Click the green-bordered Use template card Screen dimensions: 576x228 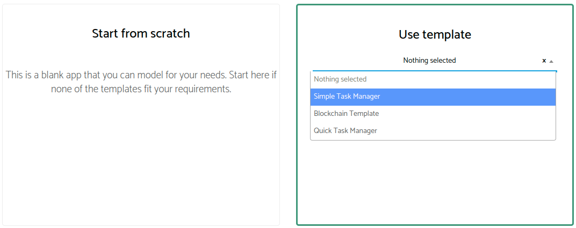(x=435, y=115)
